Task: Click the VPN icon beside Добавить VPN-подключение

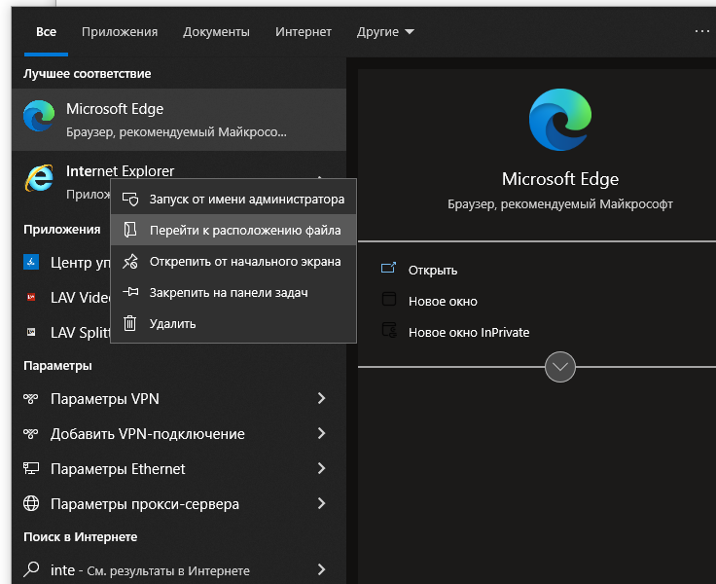Action: tap(30, 433)
